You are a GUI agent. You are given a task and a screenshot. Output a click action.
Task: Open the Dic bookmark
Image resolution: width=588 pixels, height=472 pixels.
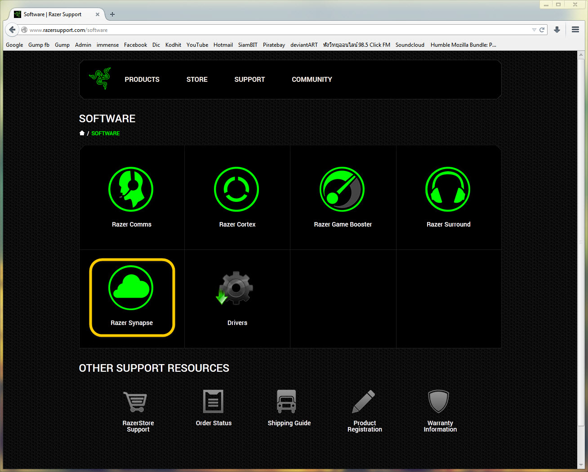click(x=156, y=45)
